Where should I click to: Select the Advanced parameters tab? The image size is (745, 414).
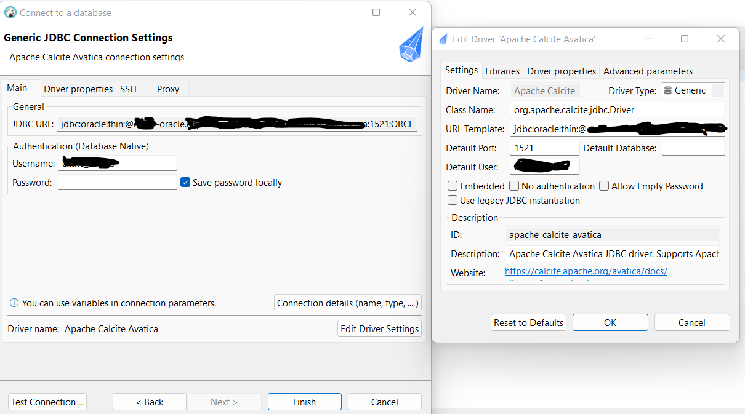[x=647, y=71]
